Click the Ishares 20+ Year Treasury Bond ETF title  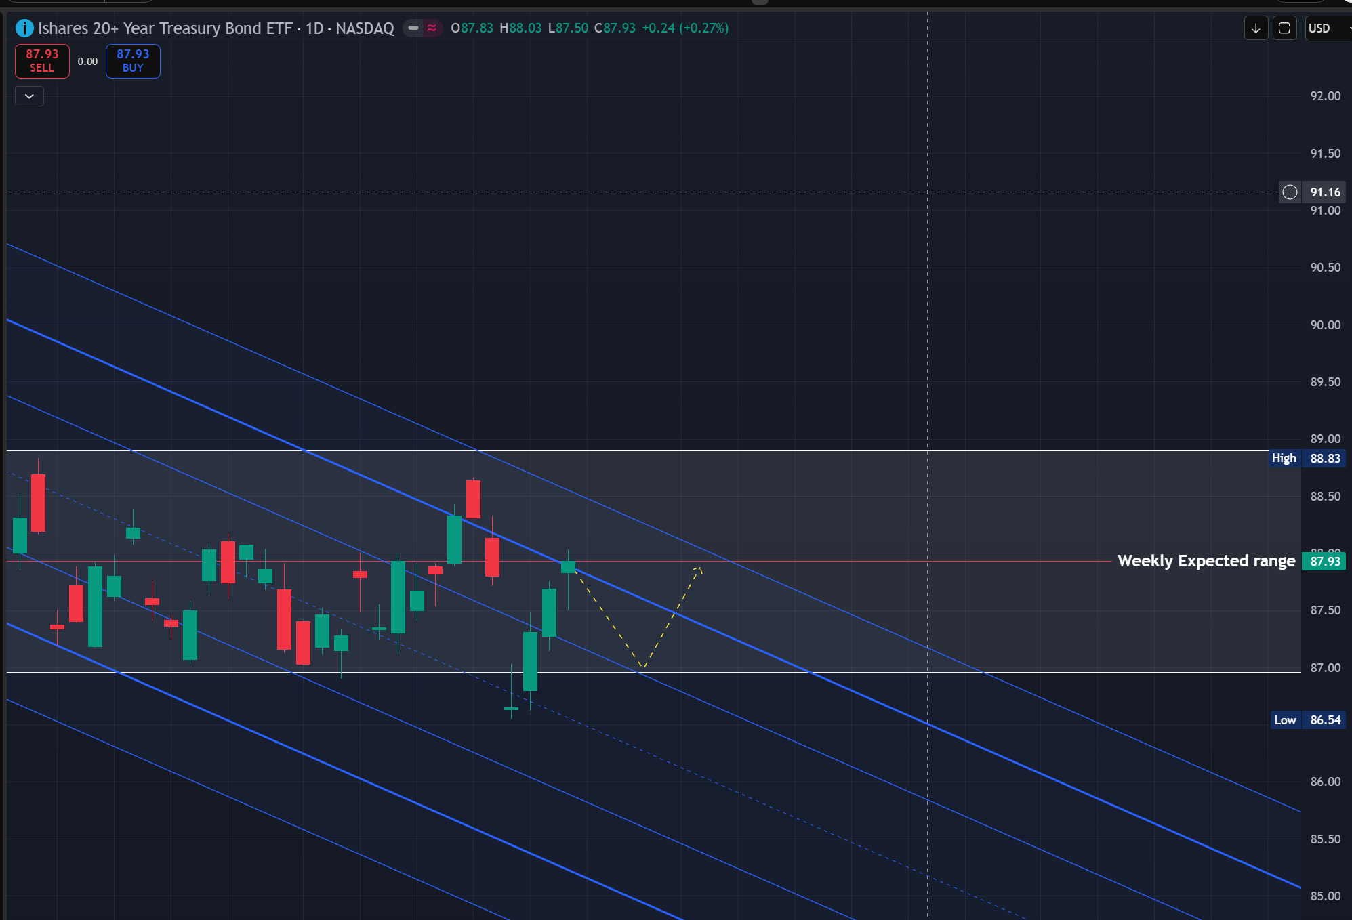[165, 28]
